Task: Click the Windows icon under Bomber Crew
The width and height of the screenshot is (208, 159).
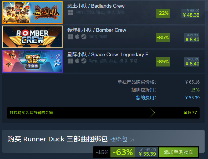Action: [71, 37]
